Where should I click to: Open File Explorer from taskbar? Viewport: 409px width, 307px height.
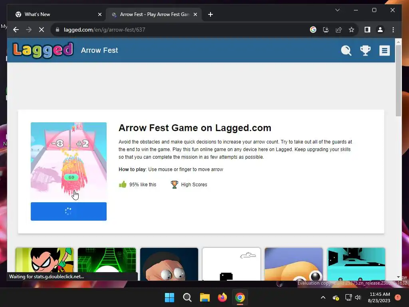coord(205,297)
